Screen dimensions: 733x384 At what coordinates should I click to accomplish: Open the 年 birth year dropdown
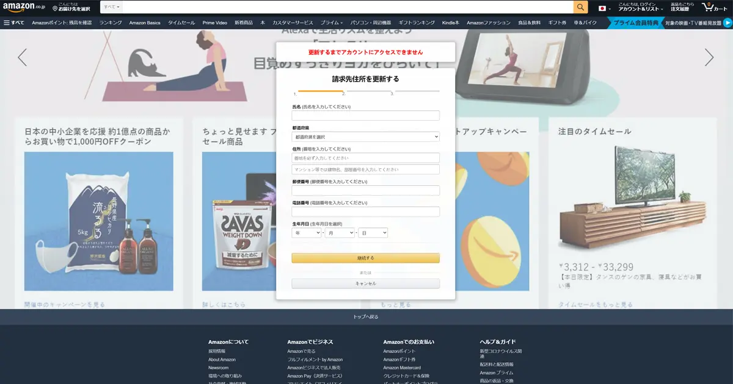[x=306, y=233]
